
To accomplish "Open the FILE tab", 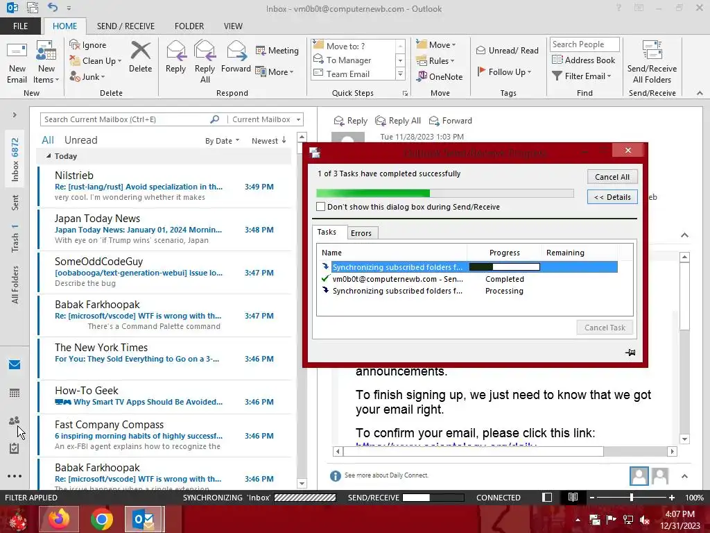I will pyautogui.click(x=20, y=26).
